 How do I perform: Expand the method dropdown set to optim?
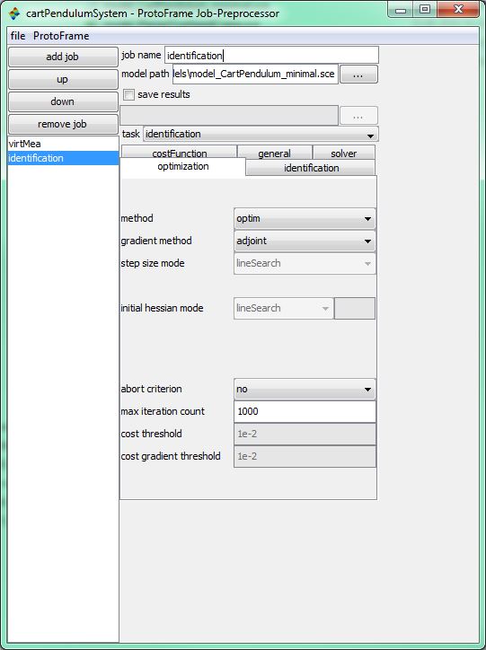pos(305,218)
